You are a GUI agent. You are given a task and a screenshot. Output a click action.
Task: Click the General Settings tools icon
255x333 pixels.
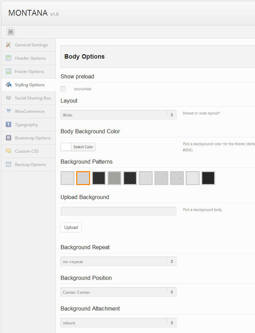(x=8, y=45)
